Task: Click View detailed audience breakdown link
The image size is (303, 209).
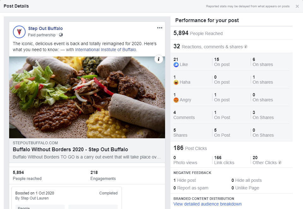Action: [207, 204]
